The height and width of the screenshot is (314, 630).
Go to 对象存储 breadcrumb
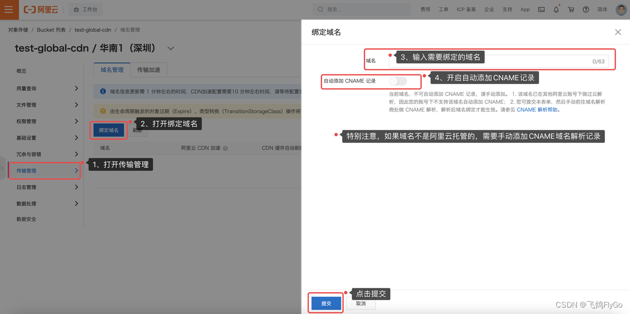18,30
